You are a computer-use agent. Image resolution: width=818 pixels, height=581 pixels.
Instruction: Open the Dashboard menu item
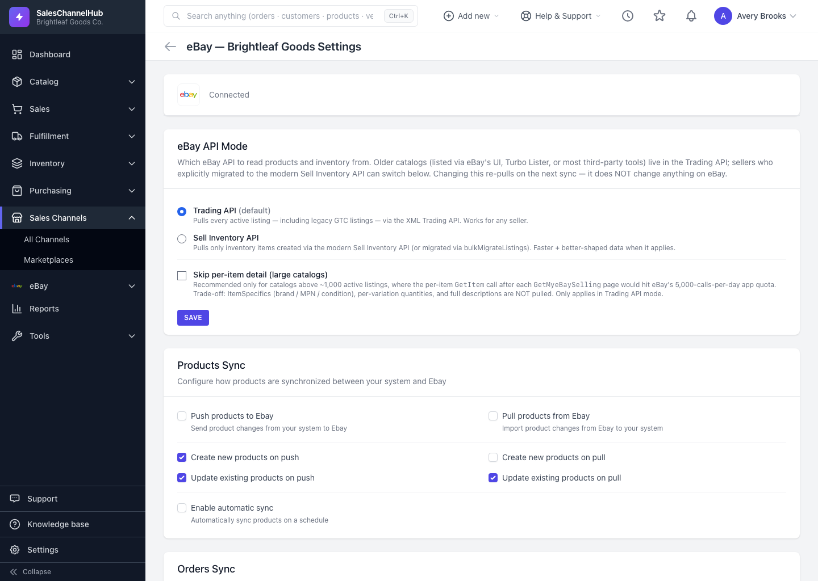click(73, 54)
